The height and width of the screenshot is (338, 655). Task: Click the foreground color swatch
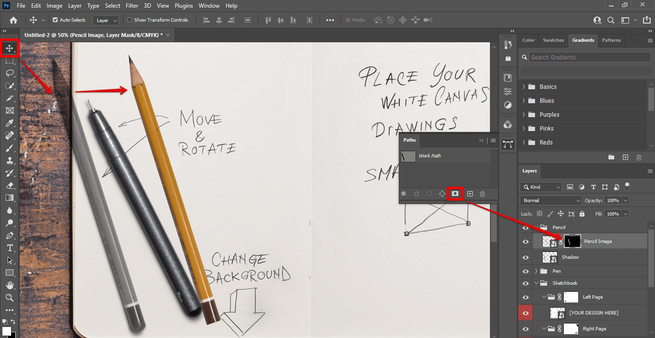(x=7, y=331)
